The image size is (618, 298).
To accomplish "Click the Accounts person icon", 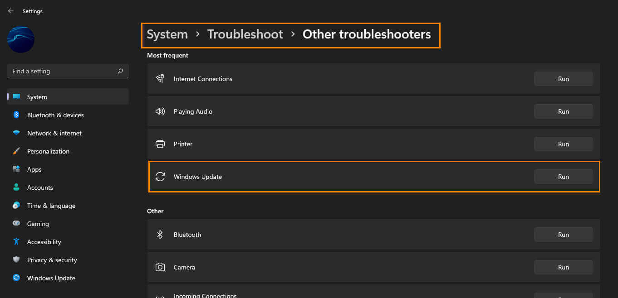I will pyautogui.click(x=16, y=187).
